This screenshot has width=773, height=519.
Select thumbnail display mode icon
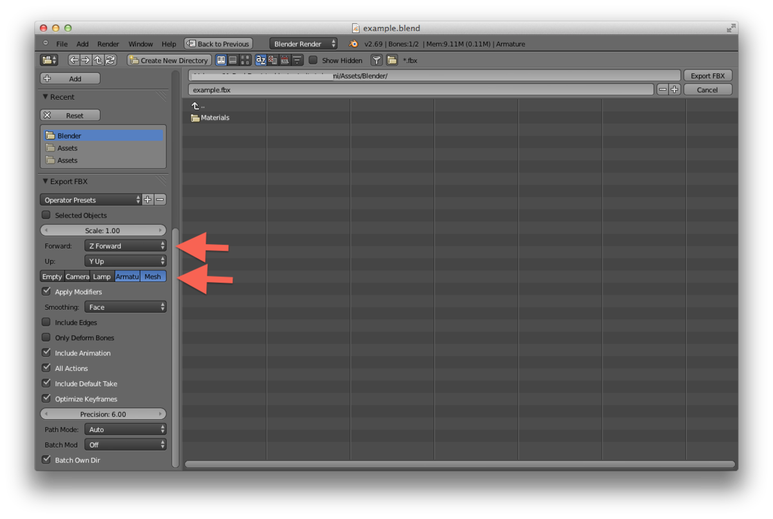pyautogui.click(x=245, y=60)
